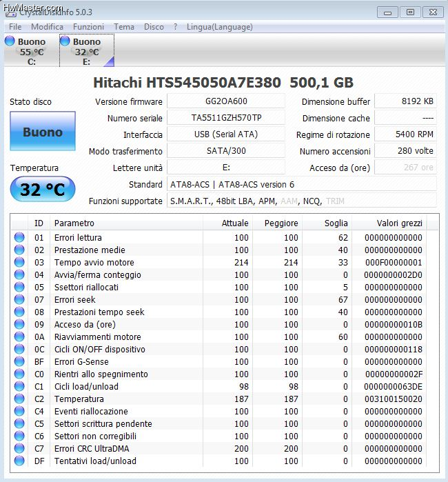Click the status icon for C6 Settori non corregibili
The width and height of the screenshot is (448, 482).
[x=19, y=436]
